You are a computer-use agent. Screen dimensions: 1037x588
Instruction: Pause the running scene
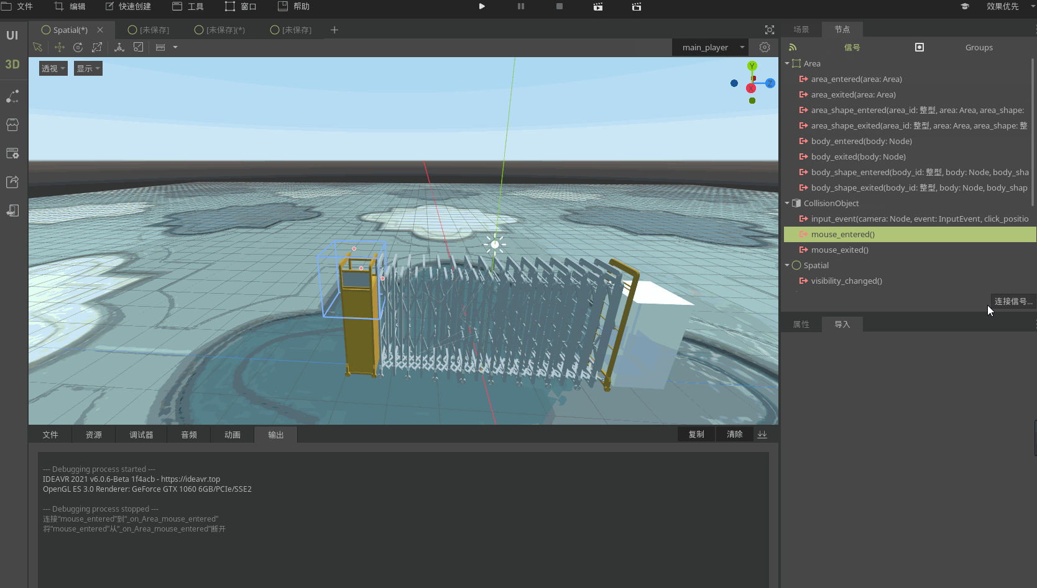coord(521,6)
